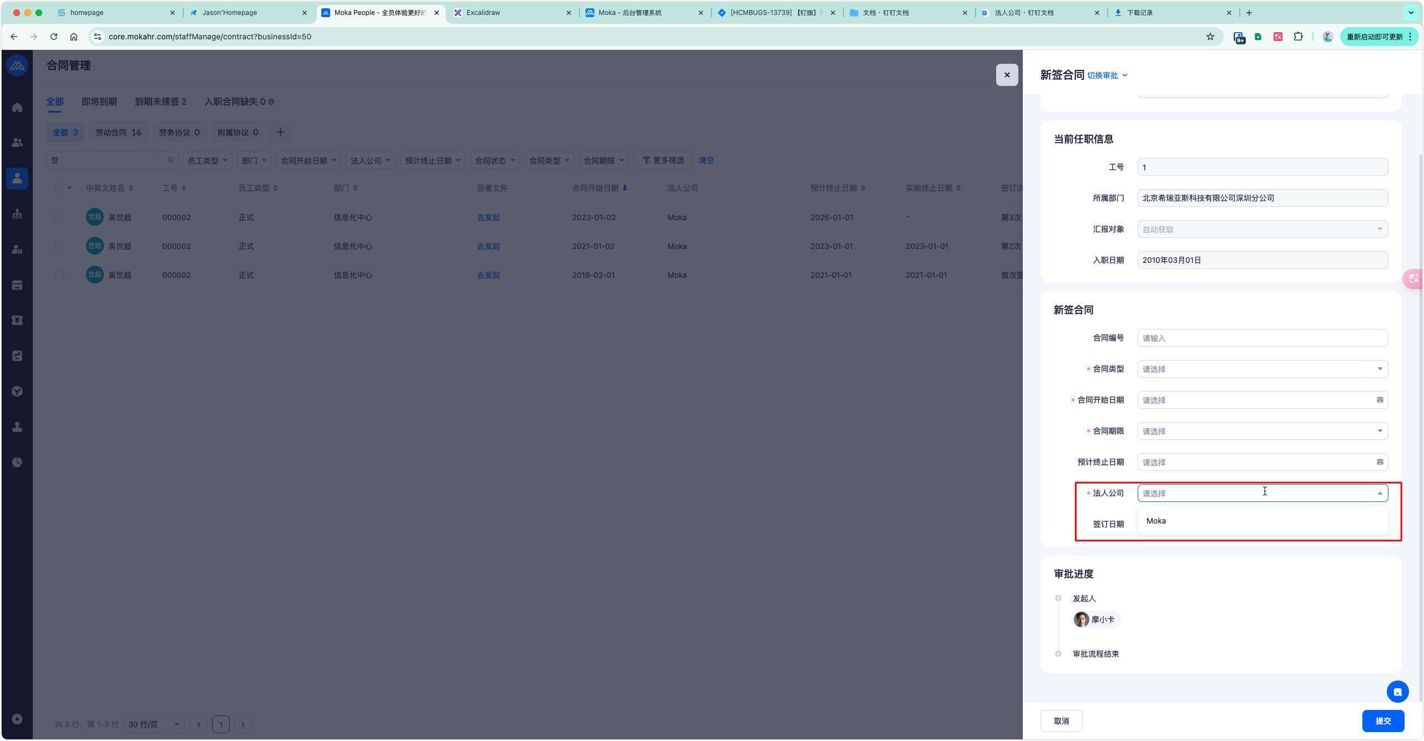Screen dimensions: 1424x741
Task: Tick checkbox for contract starting 2018-02-01
Action: pos(59,275)
